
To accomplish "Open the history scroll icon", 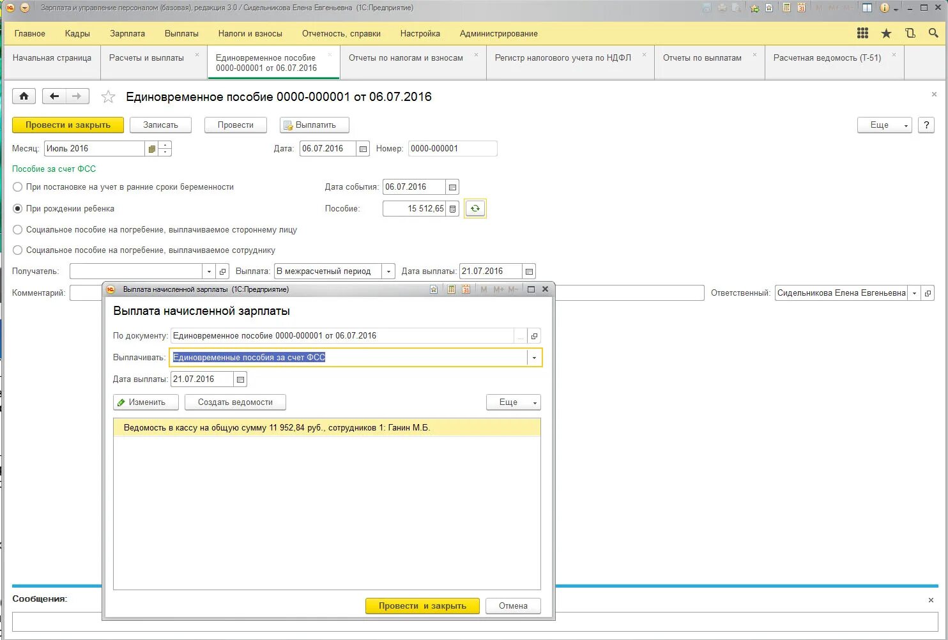I will [910, 33].
